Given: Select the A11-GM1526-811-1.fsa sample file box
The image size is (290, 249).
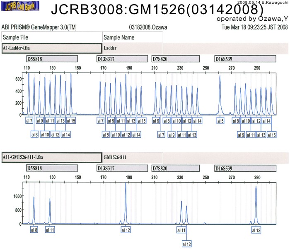Looking at the screenshot, I should tap(51, 158).
